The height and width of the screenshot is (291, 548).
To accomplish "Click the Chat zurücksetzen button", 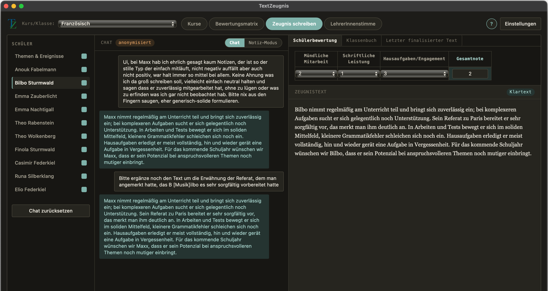I will (51, 211).
